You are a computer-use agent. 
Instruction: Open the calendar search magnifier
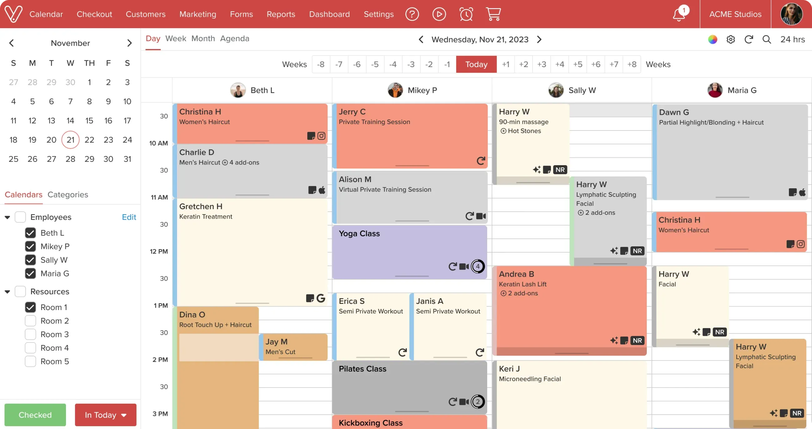767,39
